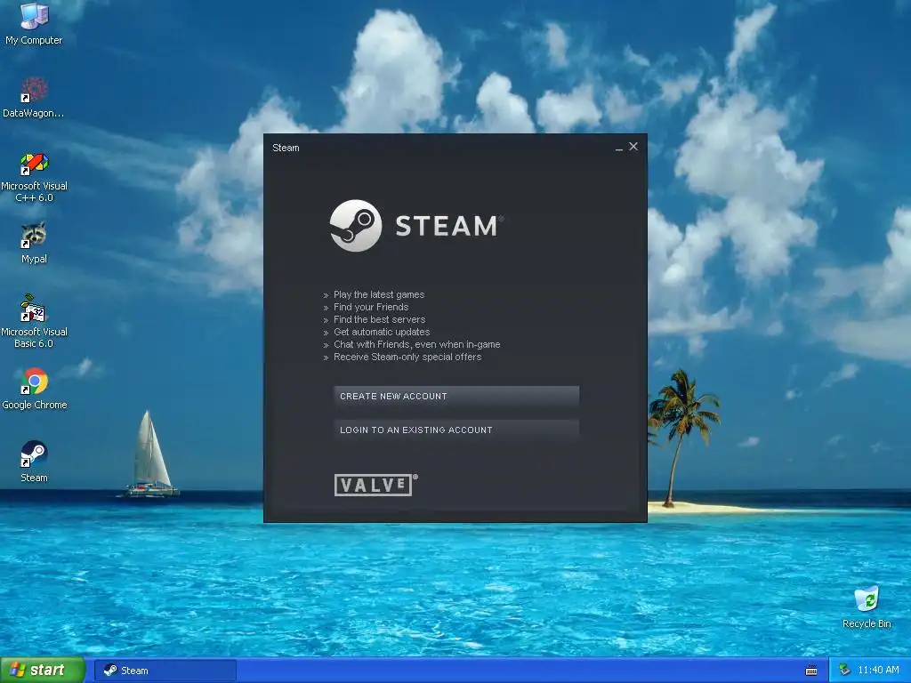Click 'Find your Friends' text

tap(371, 307)
